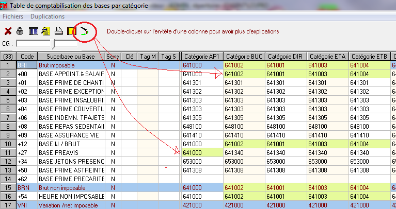Screen dimensions: 396x209
Task: Click the Catégorie DIR column header
Action: click(x=286, y=57)
